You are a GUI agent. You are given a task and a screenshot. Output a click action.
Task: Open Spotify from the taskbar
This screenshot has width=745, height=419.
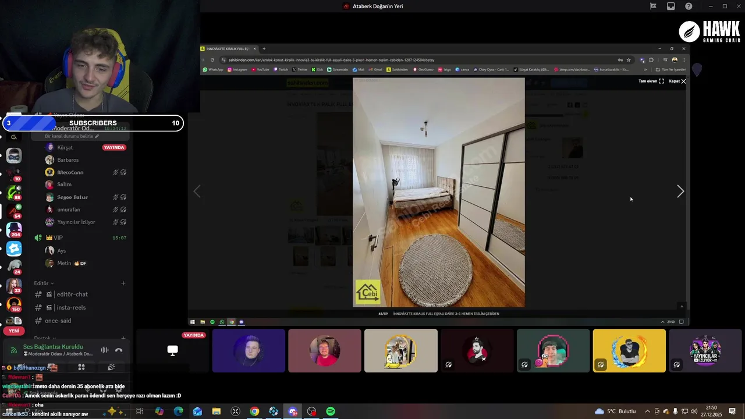331,411
